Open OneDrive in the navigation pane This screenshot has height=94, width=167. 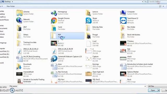point(3,17)
